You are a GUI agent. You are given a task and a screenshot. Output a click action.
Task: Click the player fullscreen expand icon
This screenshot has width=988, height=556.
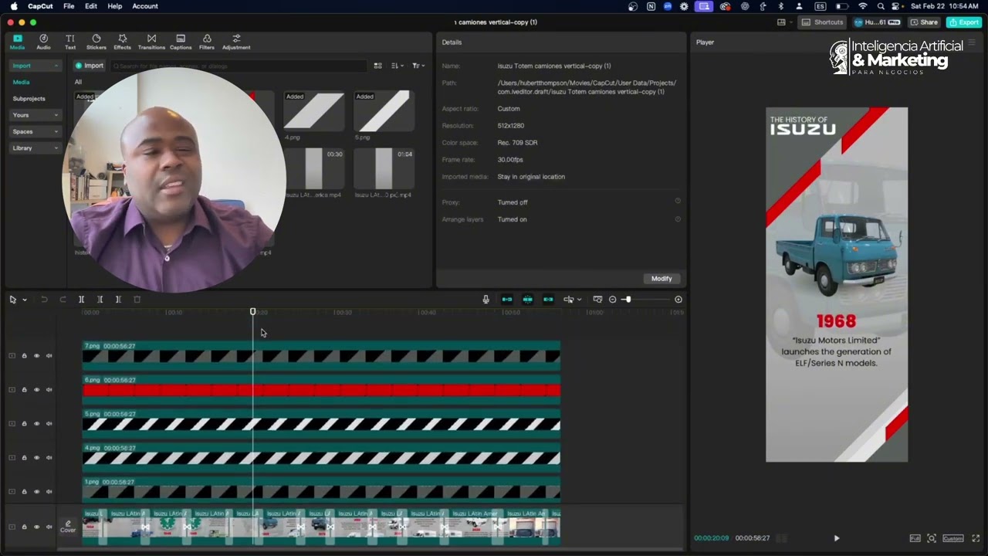pos(976,538)
